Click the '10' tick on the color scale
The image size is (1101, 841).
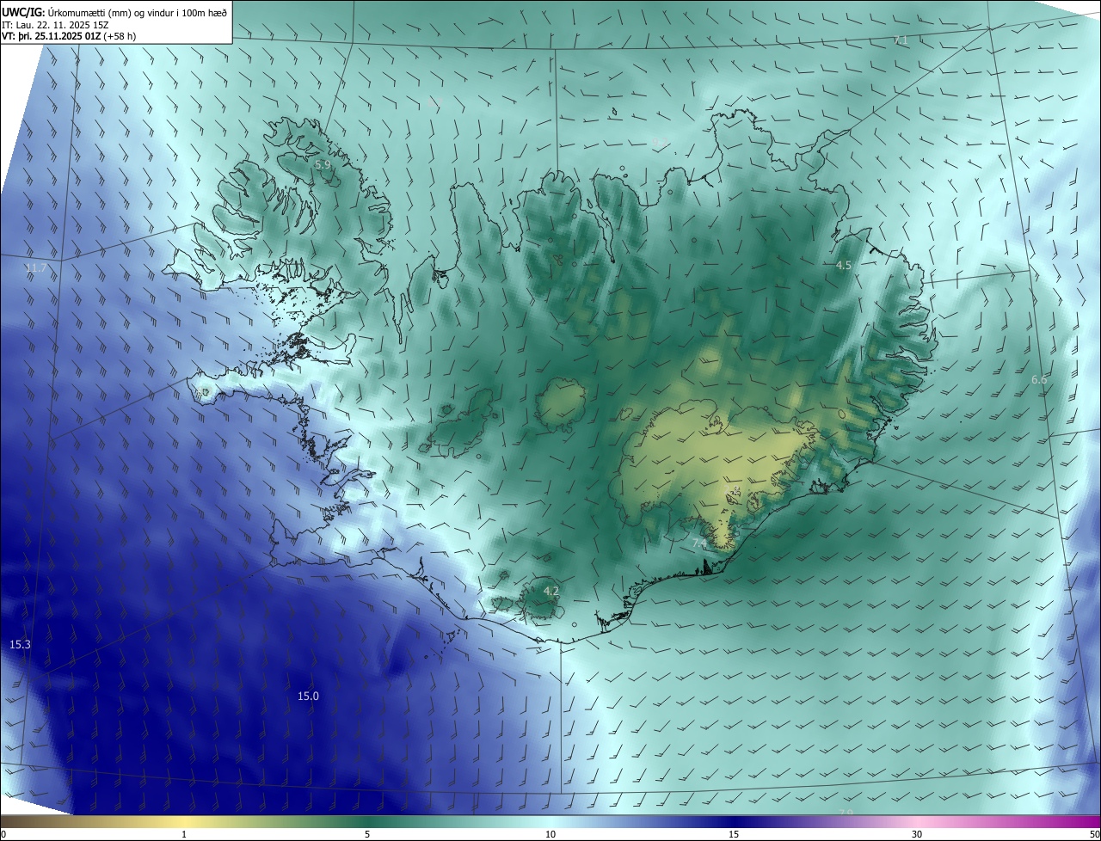550,834
